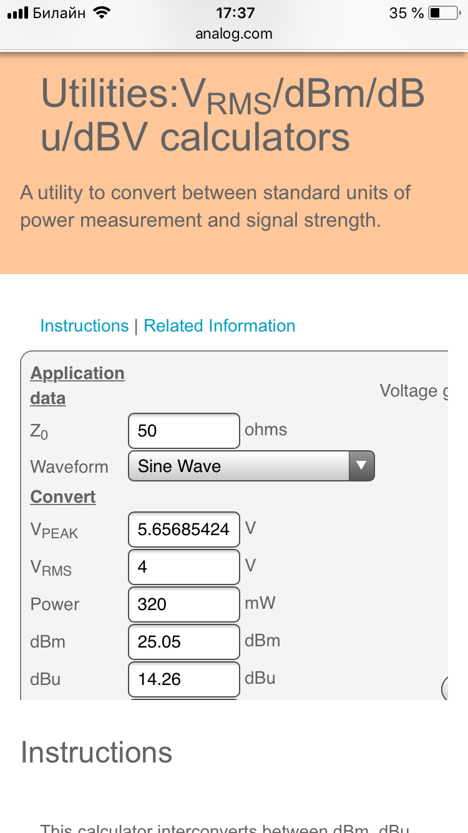Tap the analog.com address bar
This screenshot has height=833, width=468.
click(x=234, y=34)
